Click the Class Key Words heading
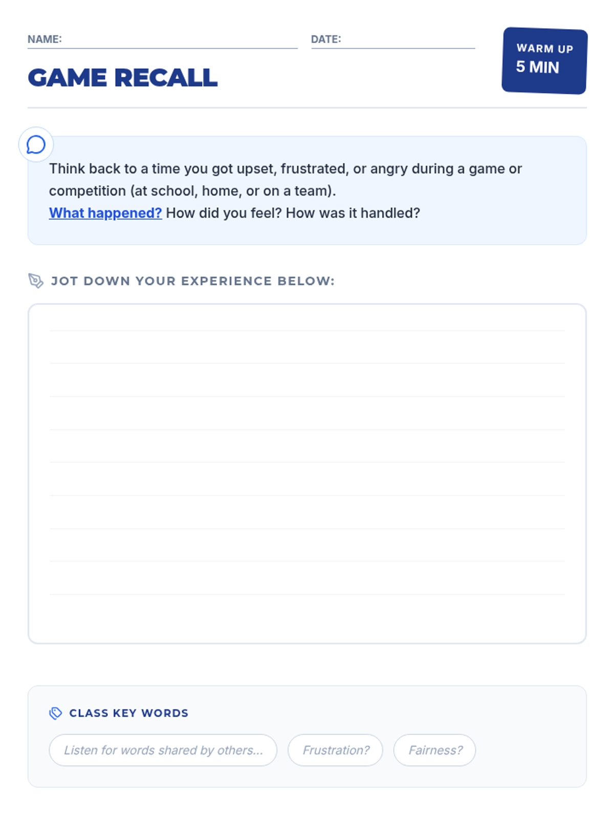614x819 pixels. 128,713
